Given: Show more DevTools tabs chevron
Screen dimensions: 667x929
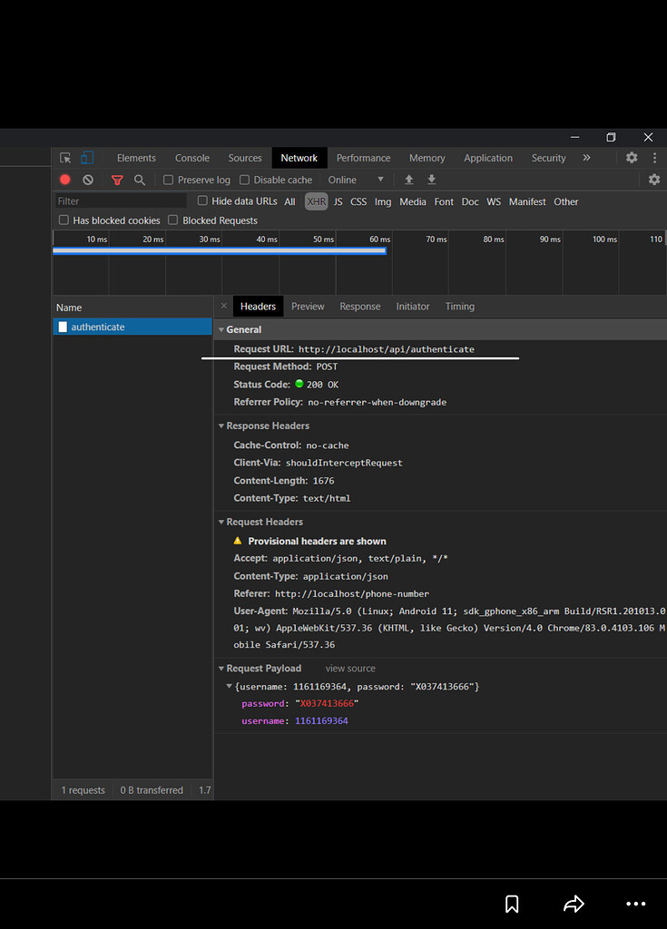Looking at the screenshot, I should [x=586, y=158].
